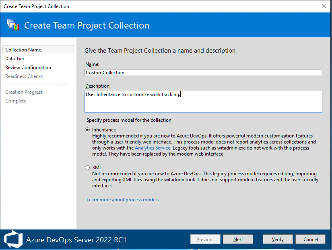Open "Learn more about process models"
Image resolution: width=332 pixels, height=250 pixels.
[122, 199]
